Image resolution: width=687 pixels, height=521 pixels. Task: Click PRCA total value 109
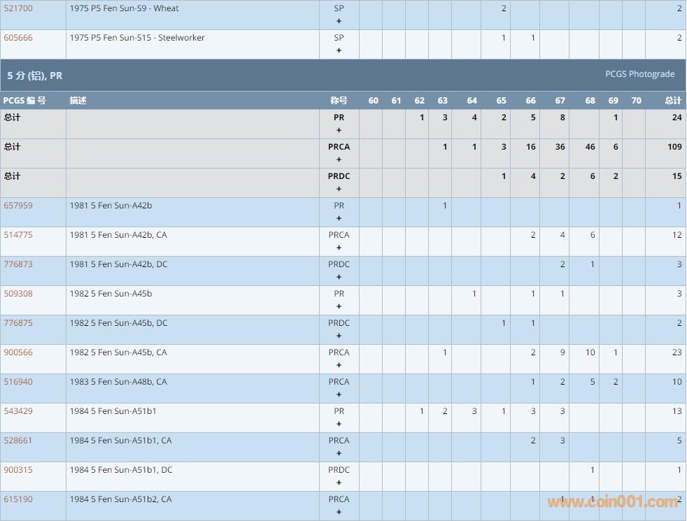click(674, 147)
